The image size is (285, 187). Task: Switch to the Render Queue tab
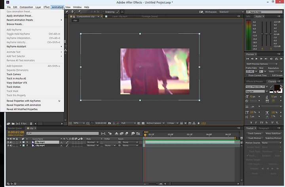15,128
